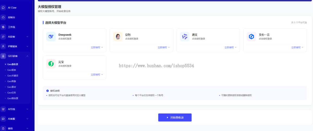The width and height of the screenshot is (313, 131).
Task: Click the Deepseek card title text
Action: [65, 35]
